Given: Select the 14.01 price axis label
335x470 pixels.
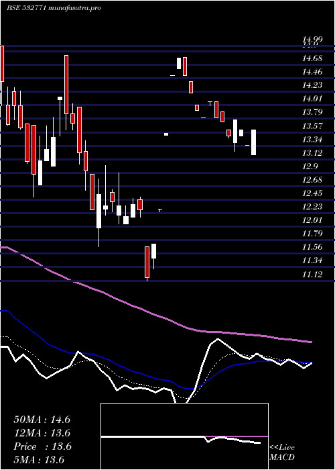Looking at the screenshot, I should (x=312, y=99).
